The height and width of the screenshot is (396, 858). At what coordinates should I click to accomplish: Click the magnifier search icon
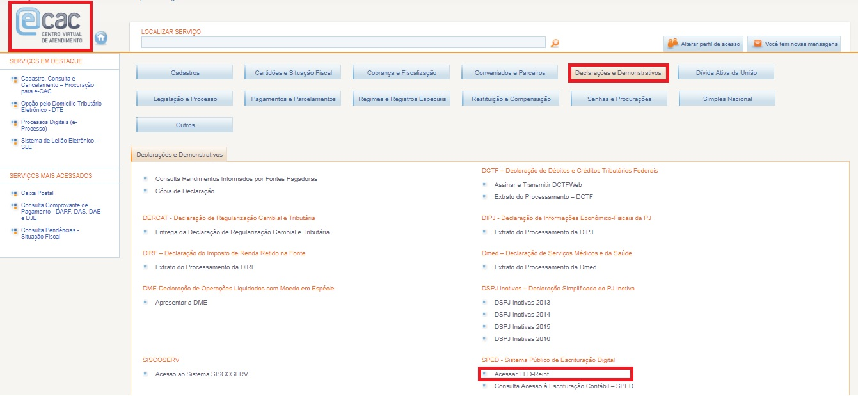click(x=555, y=43)
